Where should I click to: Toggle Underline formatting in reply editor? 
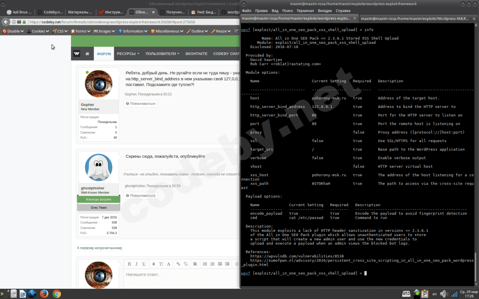(x=144, y=264)
